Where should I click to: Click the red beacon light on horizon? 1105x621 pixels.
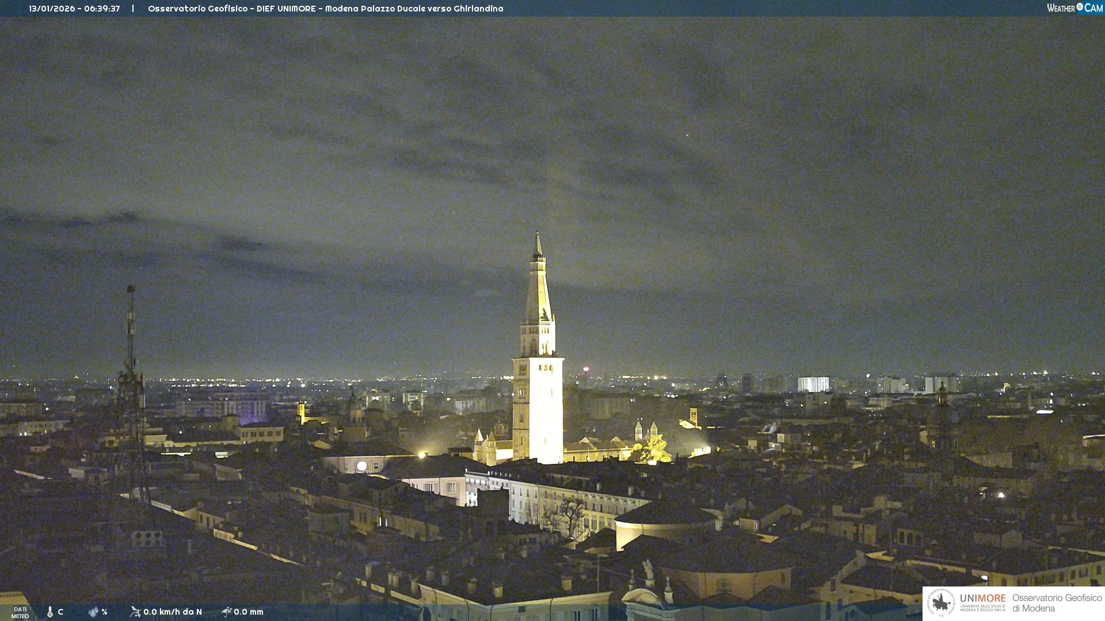(x=586, y=369)
